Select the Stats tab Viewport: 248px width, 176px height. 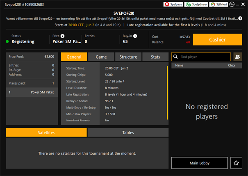click(155, 57)
